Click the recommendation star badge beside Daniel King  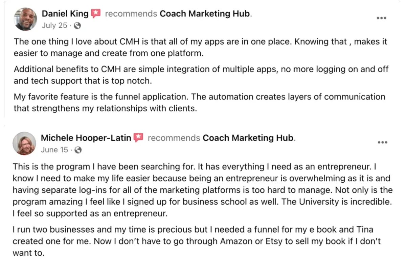point(96,14)
